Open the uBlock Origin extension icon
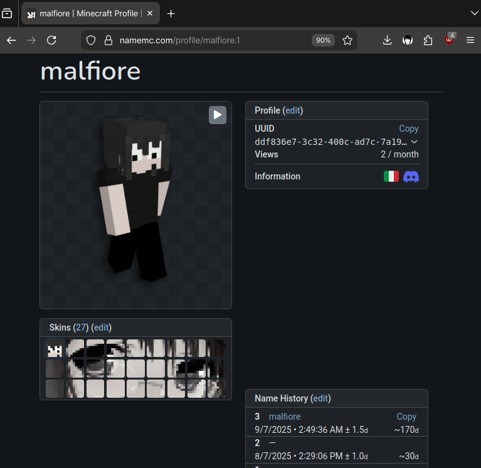Image resolution: width=481 pixels, height=468 pixels. pos(449,40)
